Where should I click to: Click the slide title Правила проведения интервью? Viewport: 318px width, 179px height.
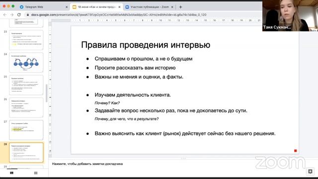[x=146, y=45]
